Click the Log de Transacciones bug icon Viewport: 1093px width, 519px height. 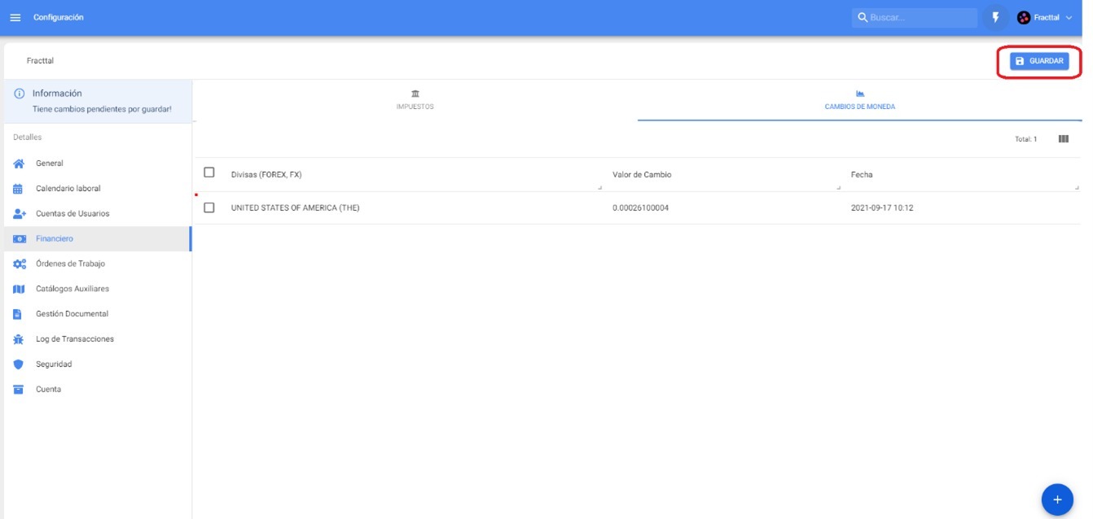[19, 339]
